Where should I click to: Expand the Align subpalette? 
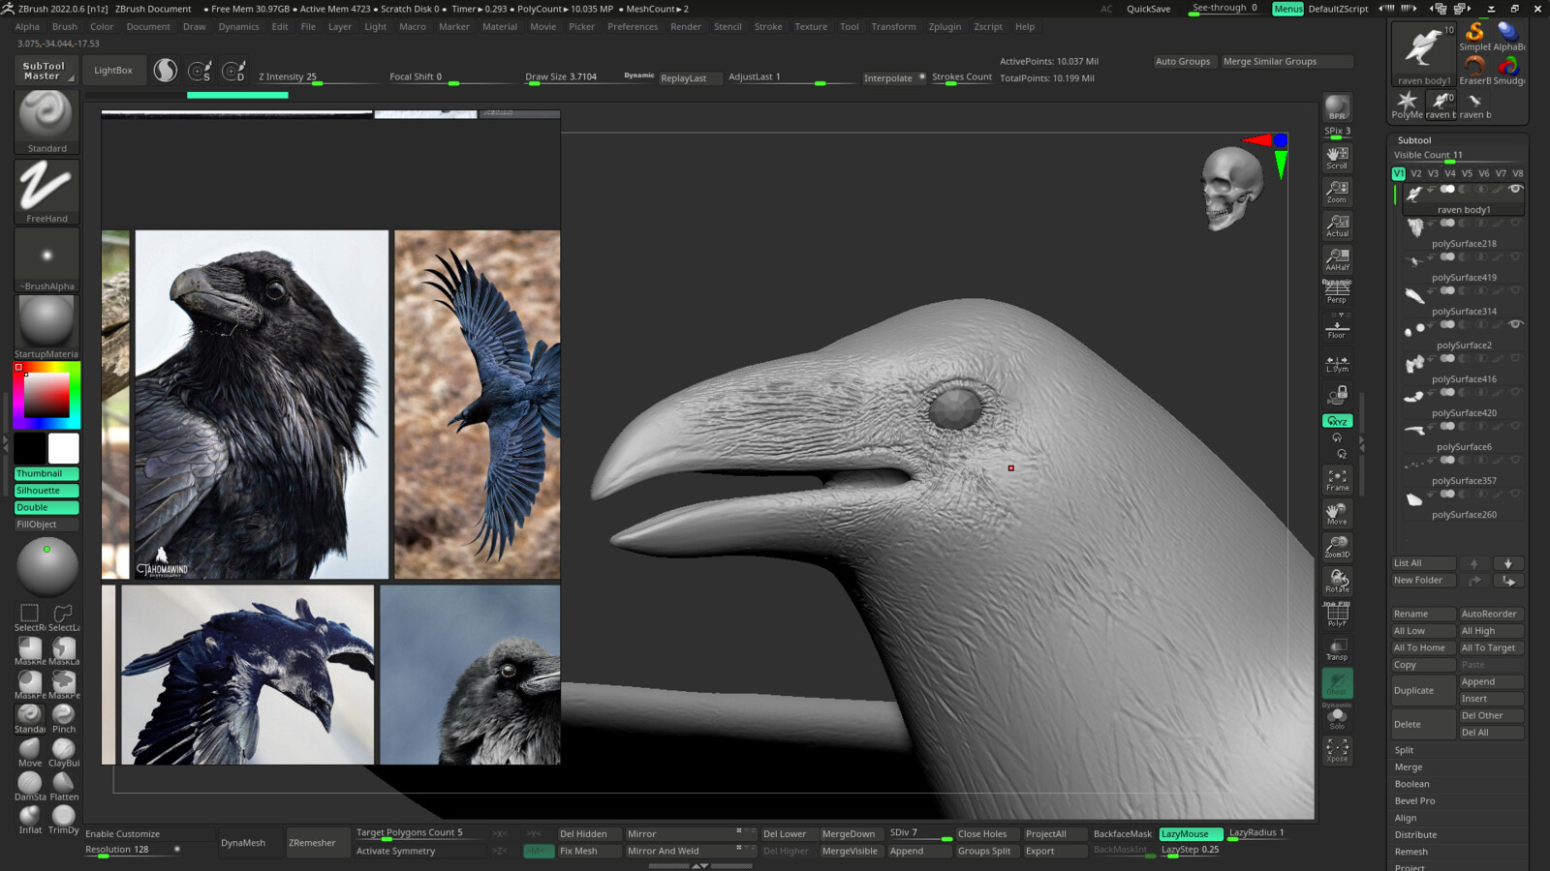[x=1405, y=818]
